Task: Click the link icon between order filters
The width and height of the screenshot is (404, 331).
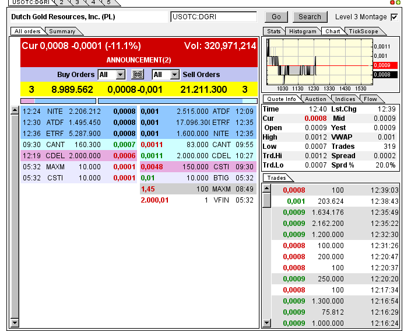Action: point(138,75)
